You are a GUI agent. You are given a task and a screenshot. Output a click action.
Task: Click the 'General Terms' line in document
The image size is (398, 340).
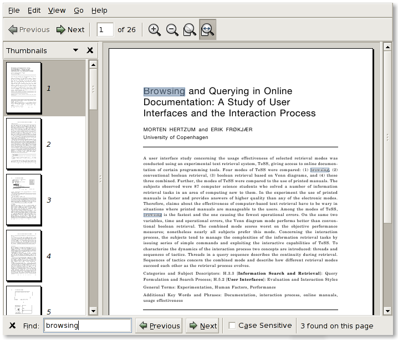coord(210,287)
